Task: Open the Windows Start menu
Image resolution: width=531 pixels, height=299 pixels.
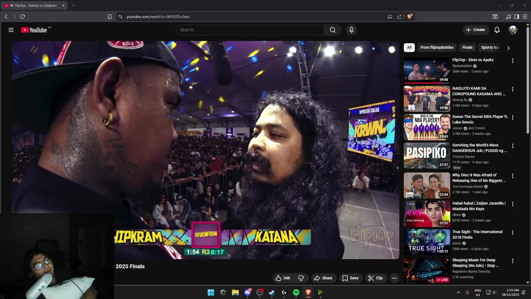Action: coord(211,292)
